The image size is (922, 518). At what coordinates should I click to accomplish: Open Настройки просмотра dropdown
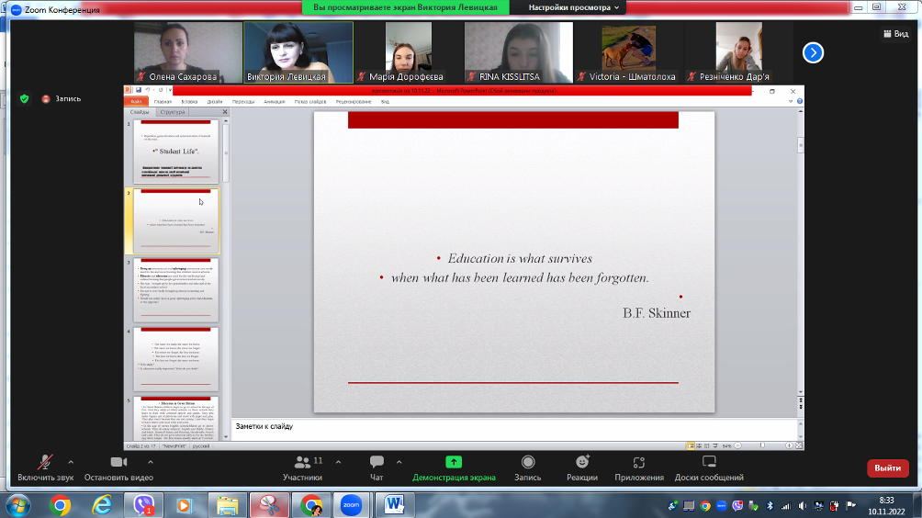574,7
